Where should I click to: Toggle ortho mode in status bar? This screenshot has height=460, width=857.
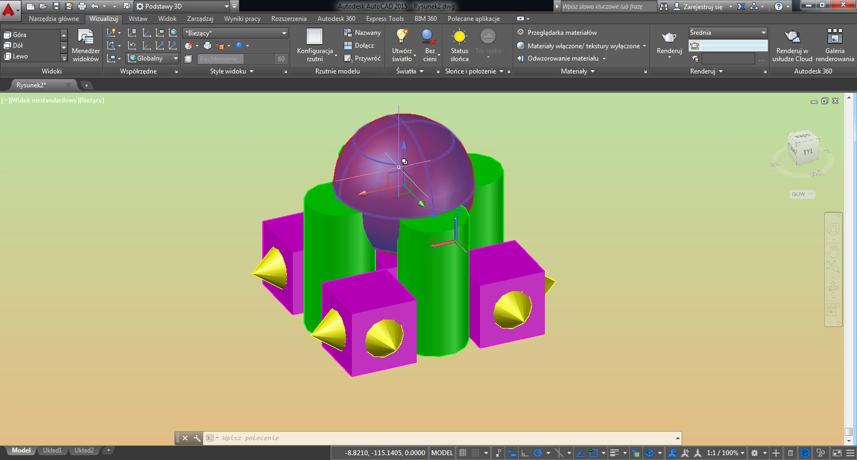pos(525,453)
